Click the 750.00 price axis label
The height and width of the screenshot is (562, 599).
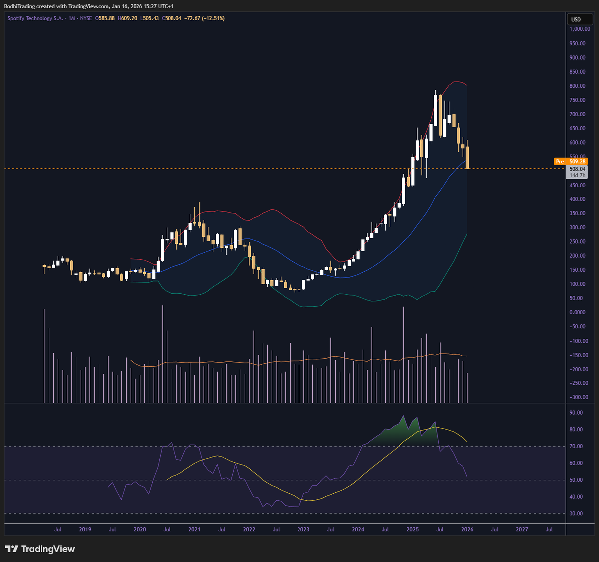point(578,100)
